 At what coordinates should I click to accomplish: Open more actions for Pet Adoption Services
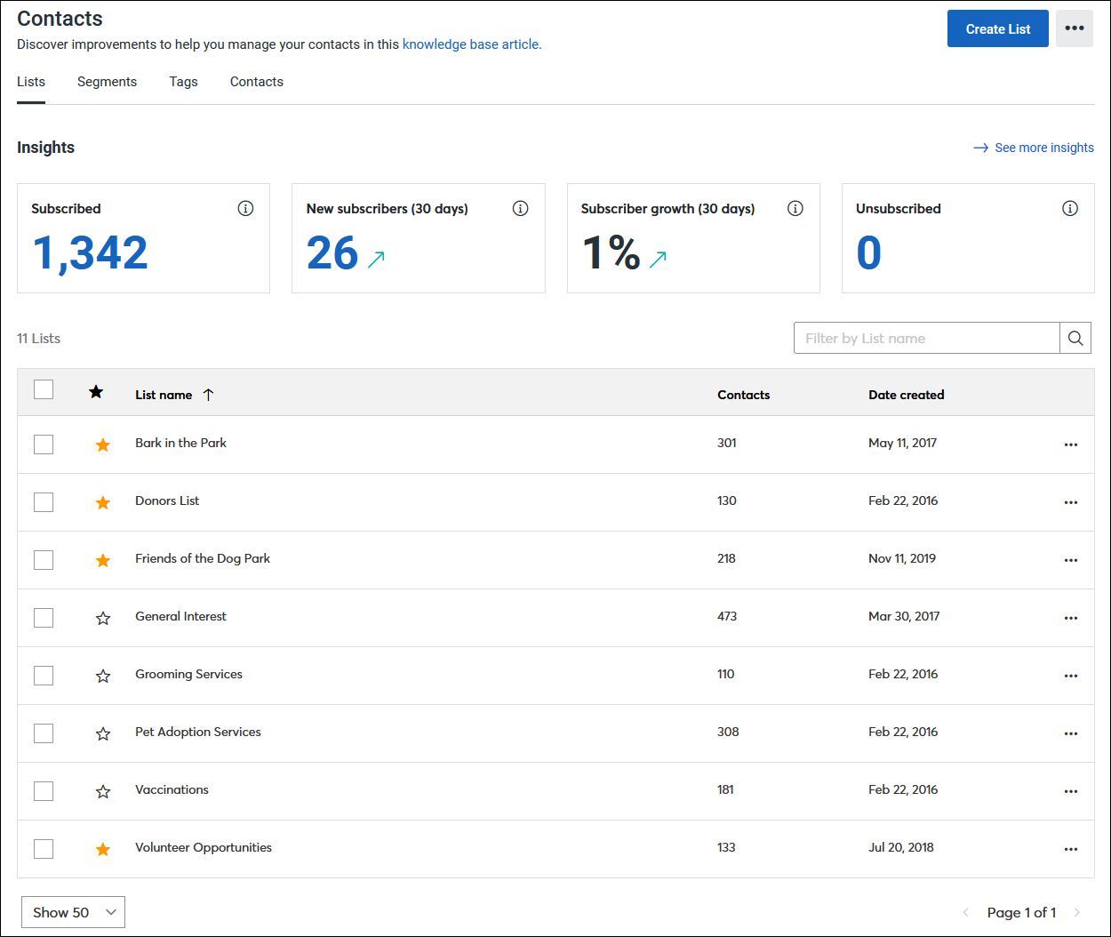pyautogui.click(x=1071, y=733)
